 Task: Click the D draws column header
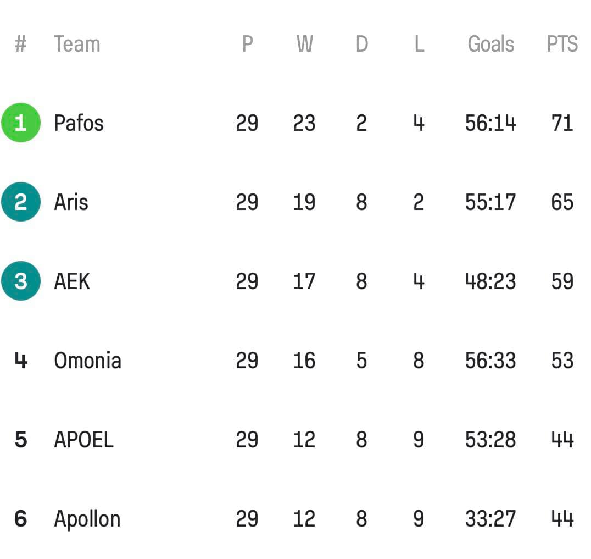click(x=362, y=44)
